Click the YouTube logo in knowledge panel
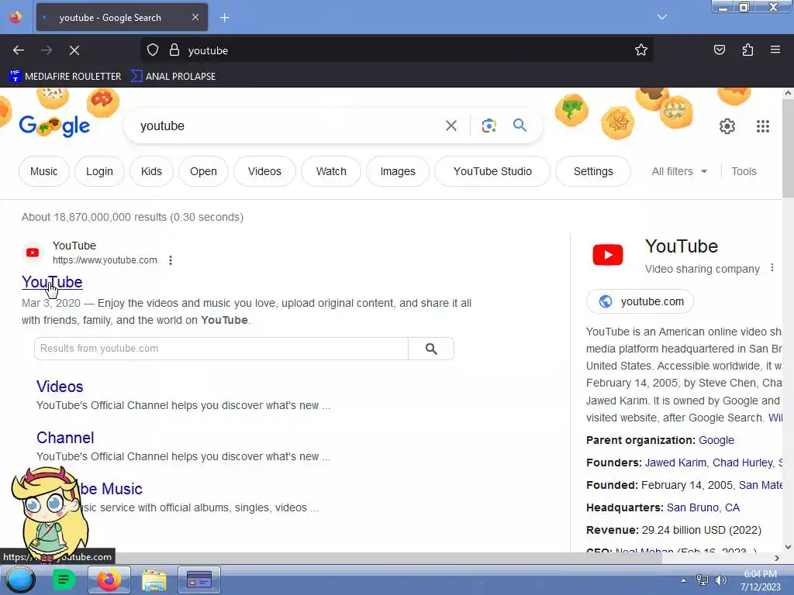The height and width of the screenshot is (595, 794). pyautogui.click(x=608, y=254)
